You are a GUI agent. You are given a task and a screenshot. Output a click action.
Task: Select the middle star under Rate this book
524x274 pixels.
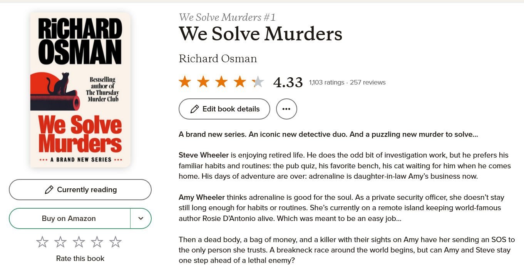pyautogui.click(x=79, y=242)
